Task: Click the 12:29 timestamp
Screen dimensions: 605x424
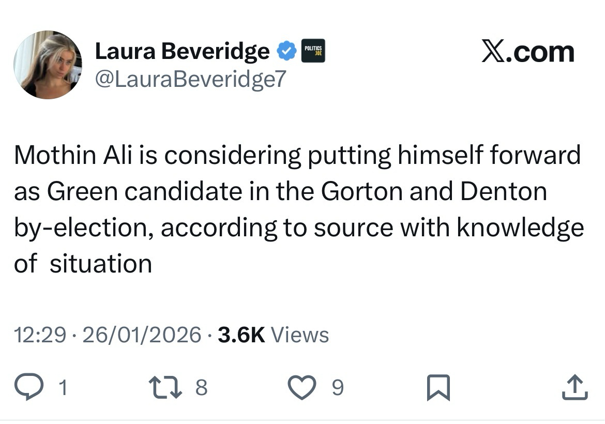Action: click(40, 335)
